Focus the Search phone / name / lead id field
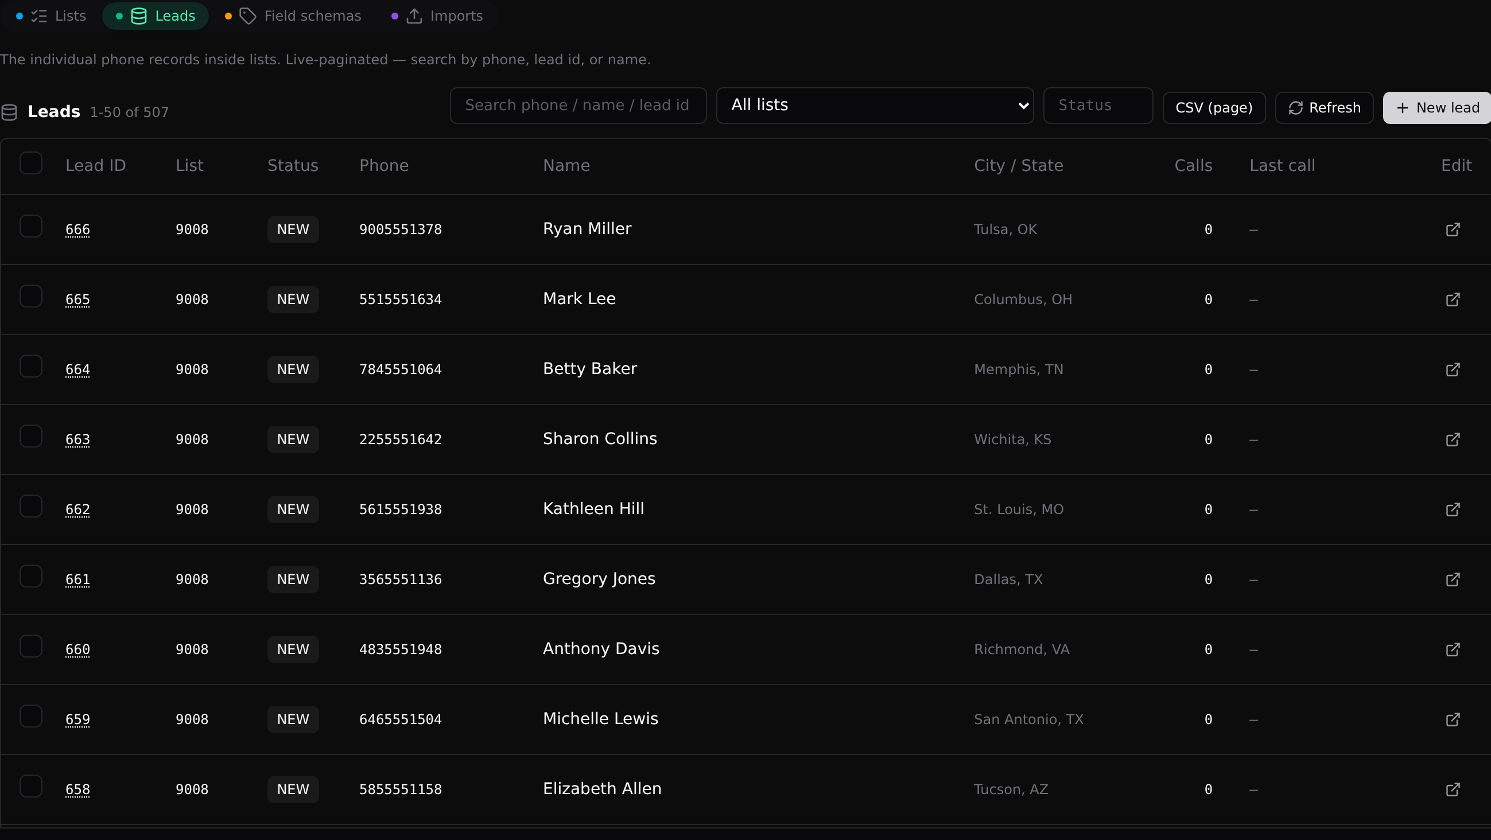The width and height of the screenshot is (1491, 840). (578, 106)
